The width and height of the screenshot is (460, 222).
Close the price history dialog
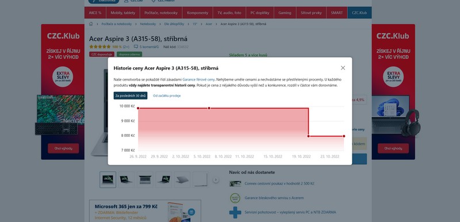point(343,68)
